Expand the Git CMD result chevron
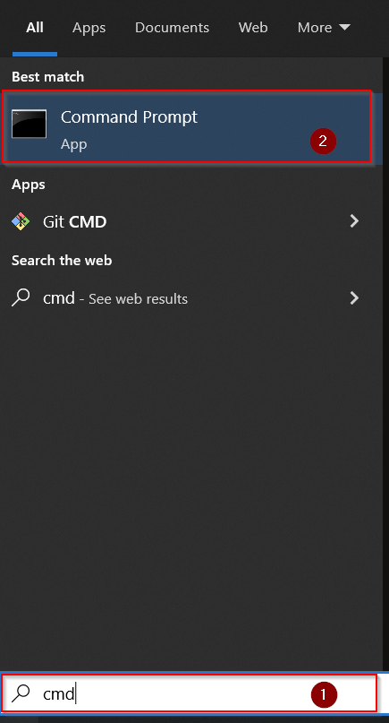 354,221
